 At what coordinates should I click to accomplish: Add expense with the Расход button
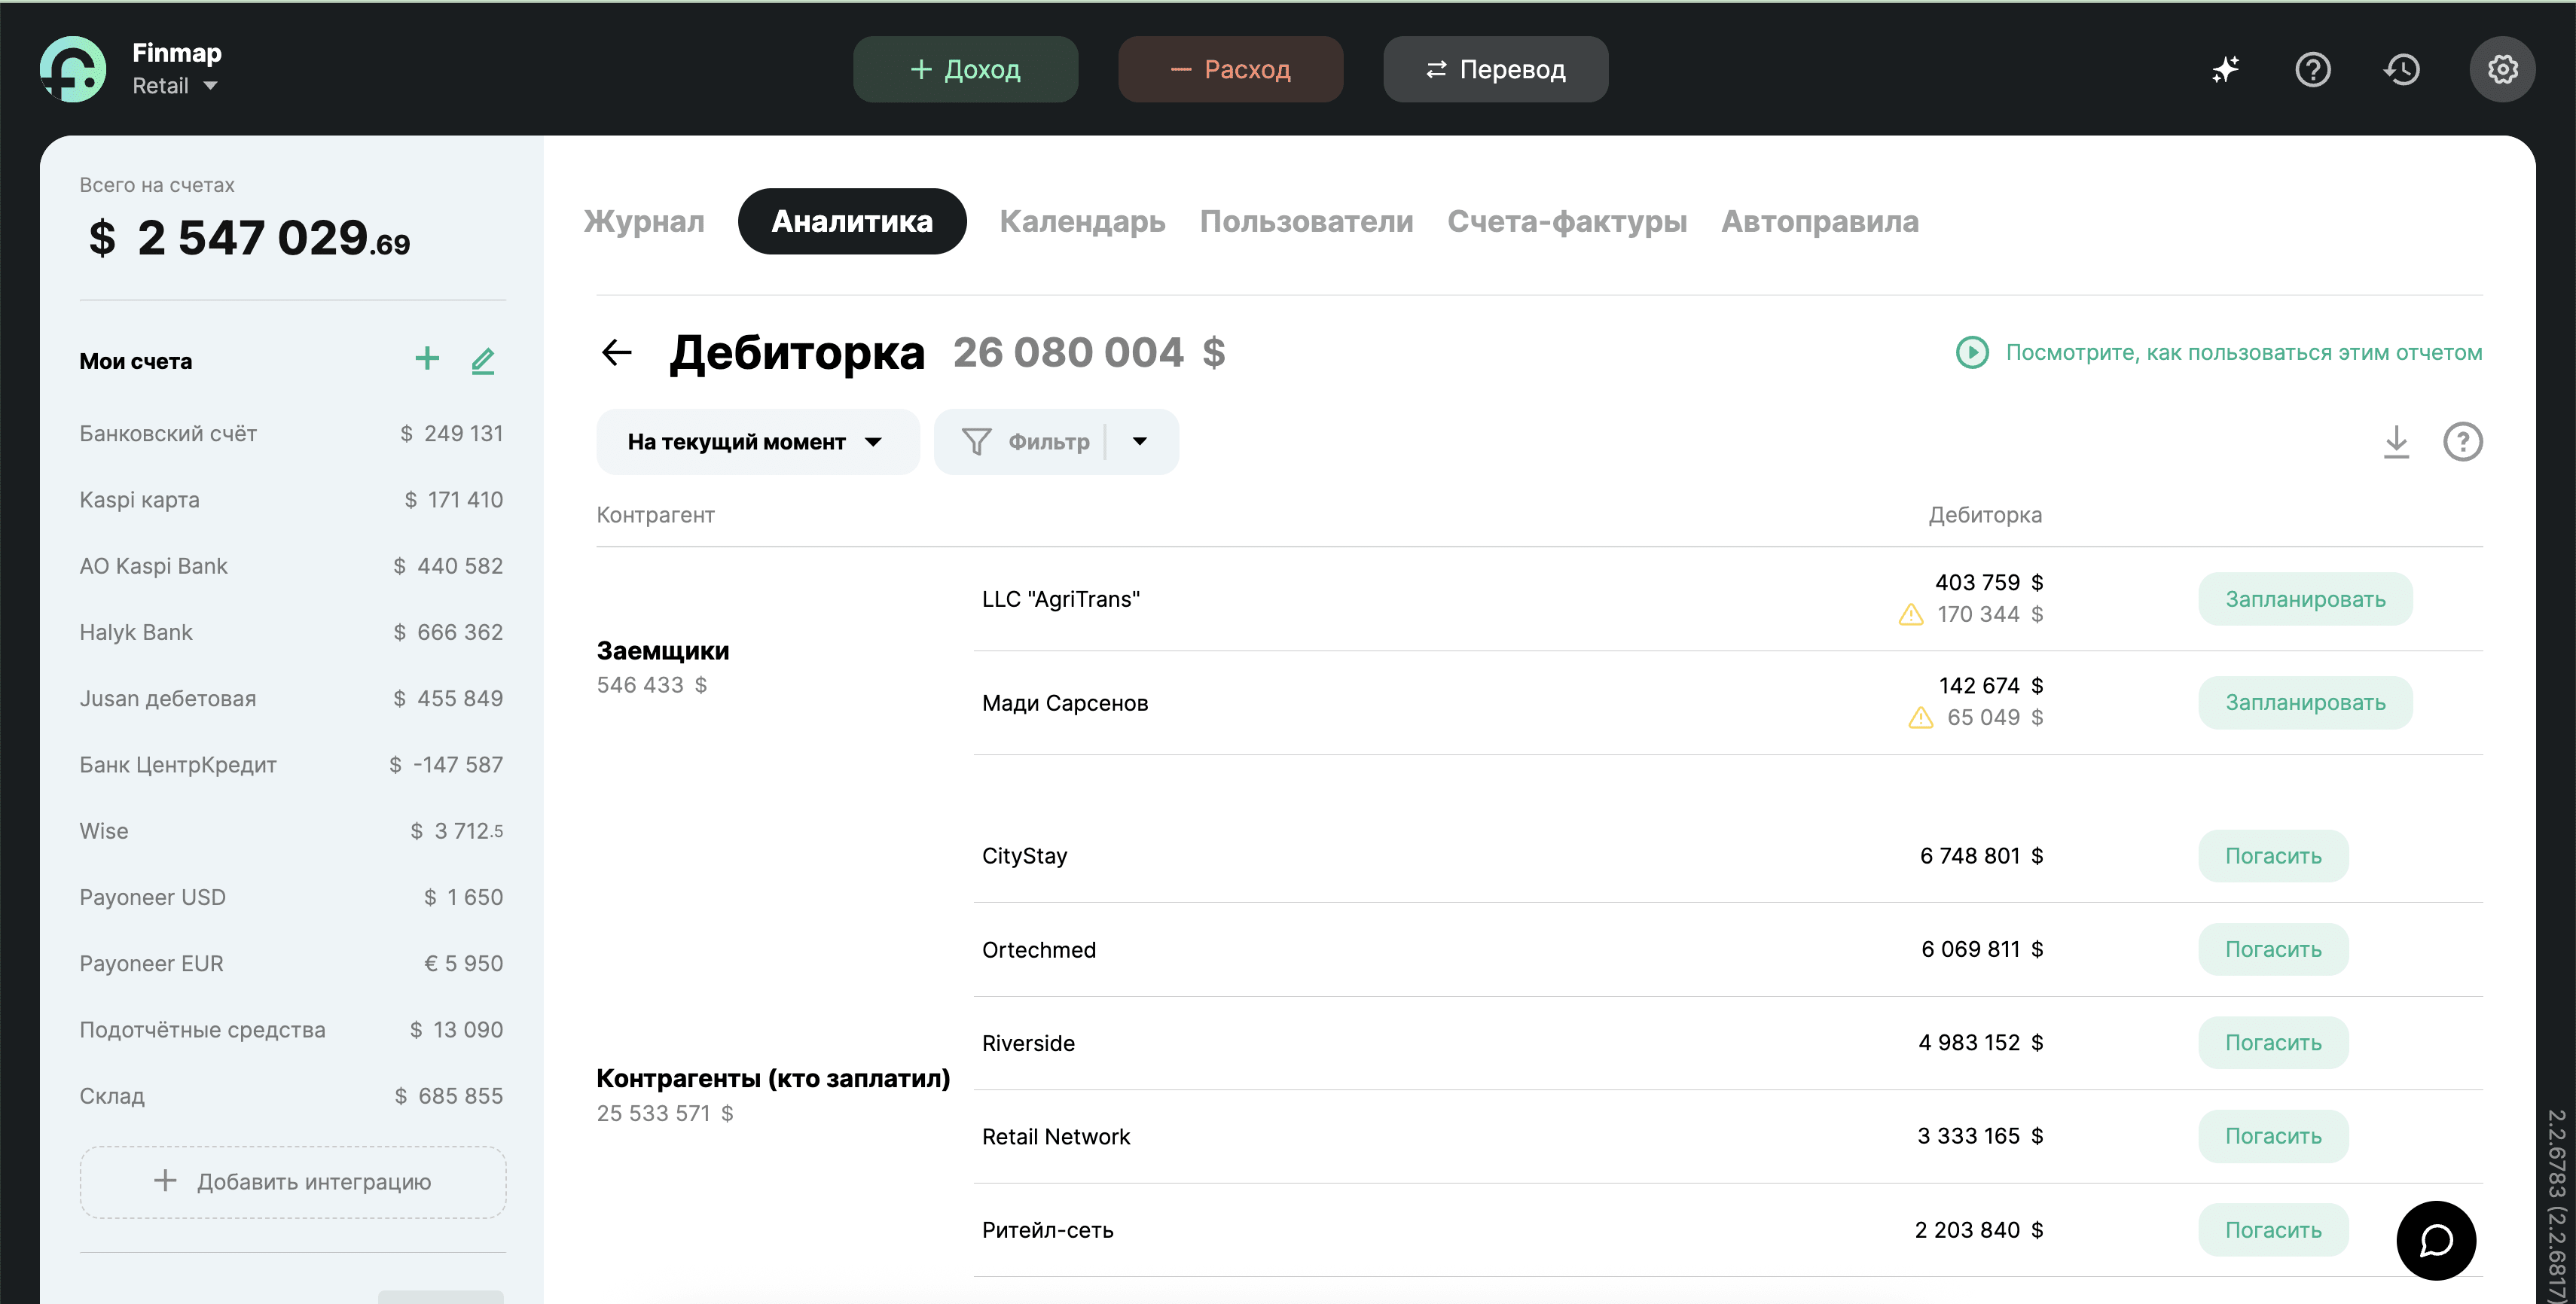(1230, 69)
